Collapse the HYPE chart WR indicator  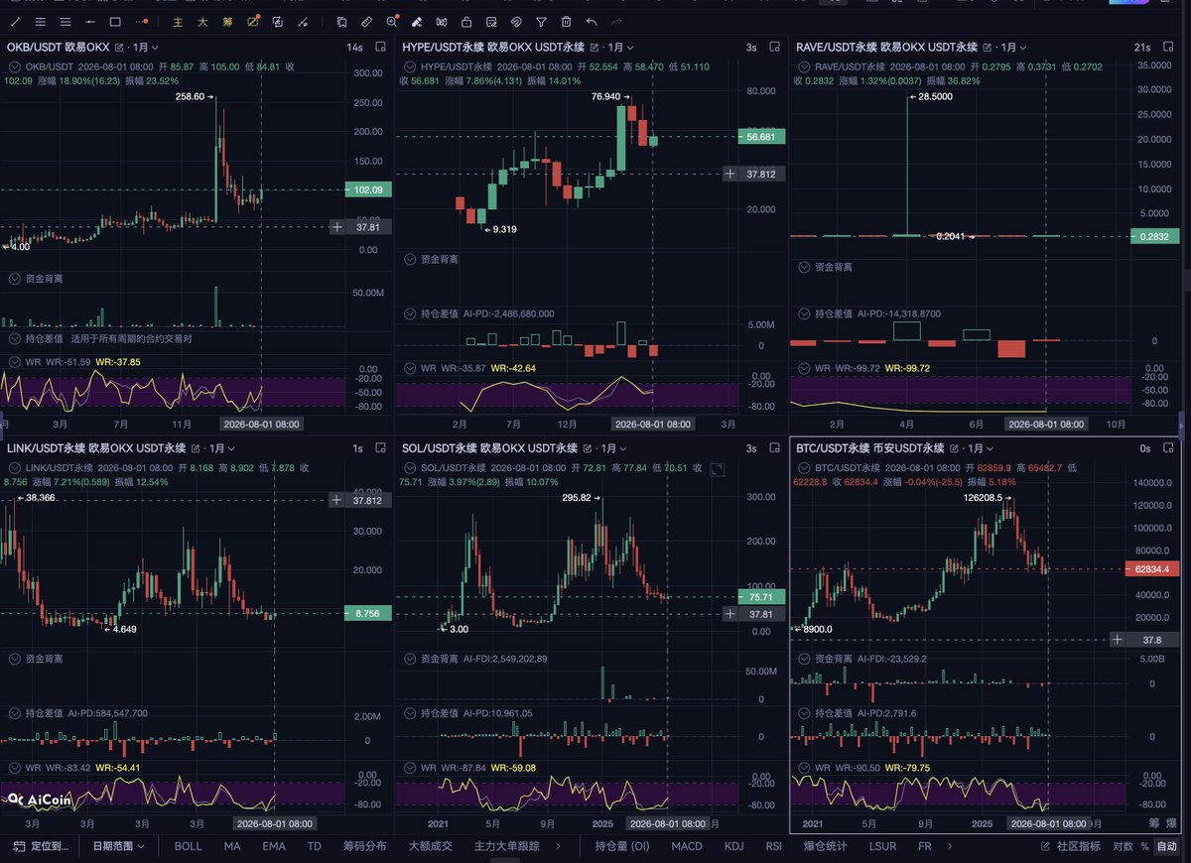tap(411, 368)
